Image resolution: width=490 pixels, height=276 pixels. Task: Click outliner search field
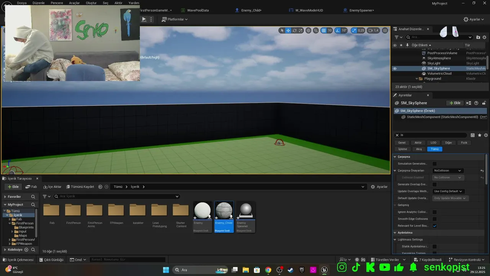click(439, 37)
